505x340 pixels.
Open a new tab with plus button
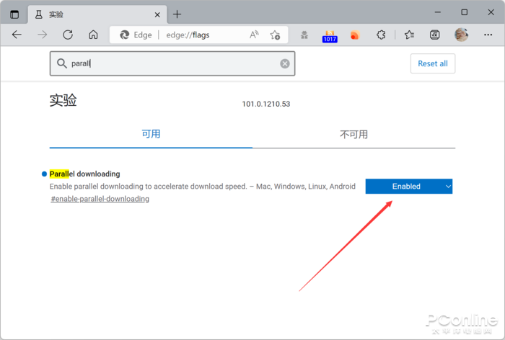tap(177, 14)
